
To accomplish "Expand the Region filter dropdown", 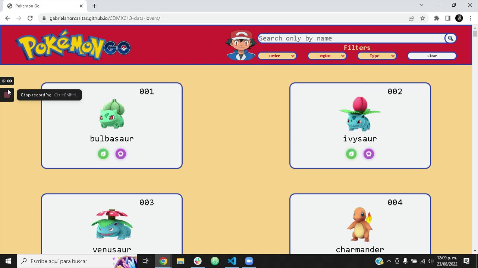I will pyautogui.click(x=327, y=56).
